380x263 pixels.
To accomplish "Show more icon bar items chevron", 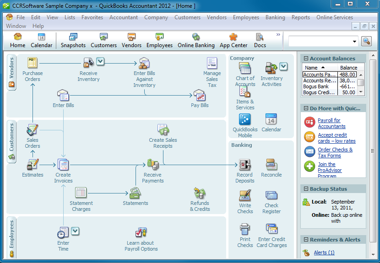I will tap(278, 35).
